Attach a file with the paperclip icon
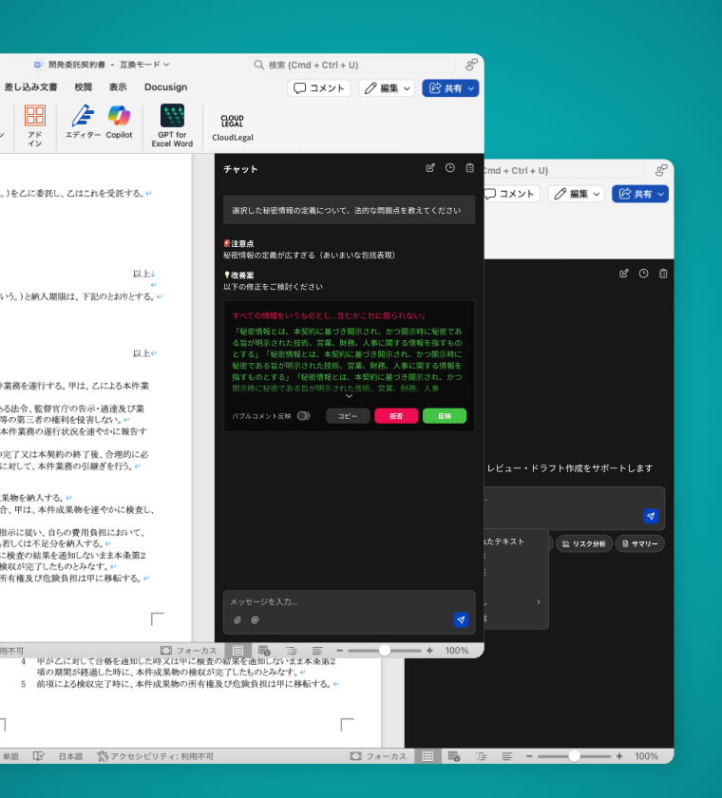Screen dimensions: 722x798 [237, 620]
